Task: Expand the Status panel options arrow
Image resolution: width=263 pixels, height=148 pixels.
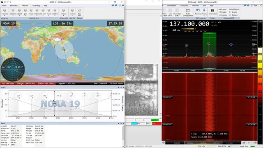Action: 119,123
